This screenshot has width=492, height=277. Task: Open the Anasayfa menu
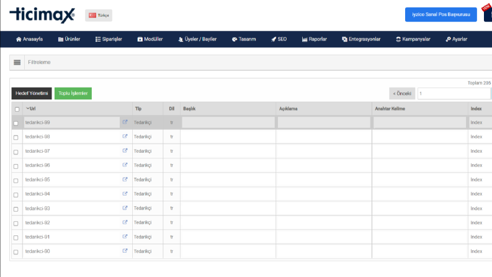tap(30, 39)
